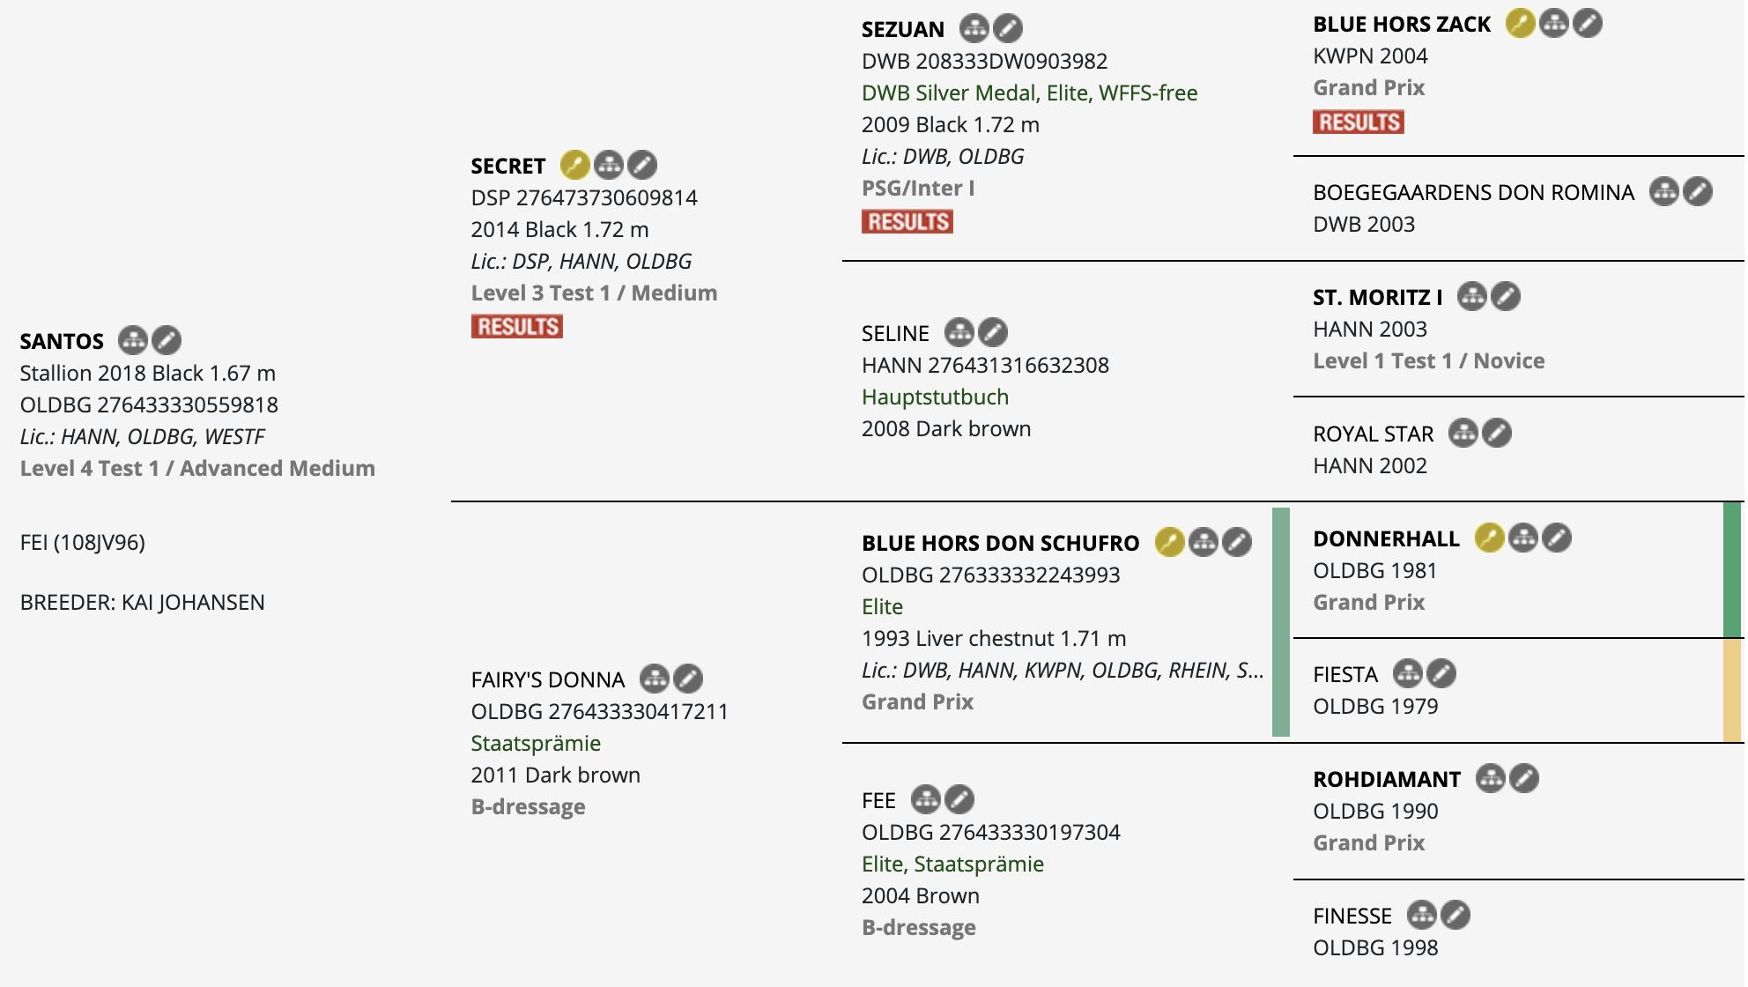This screenshot has width=1748, height=987.
Task: Click the edit pencil icon beside SECRET
Action: [x=642, y=165]
